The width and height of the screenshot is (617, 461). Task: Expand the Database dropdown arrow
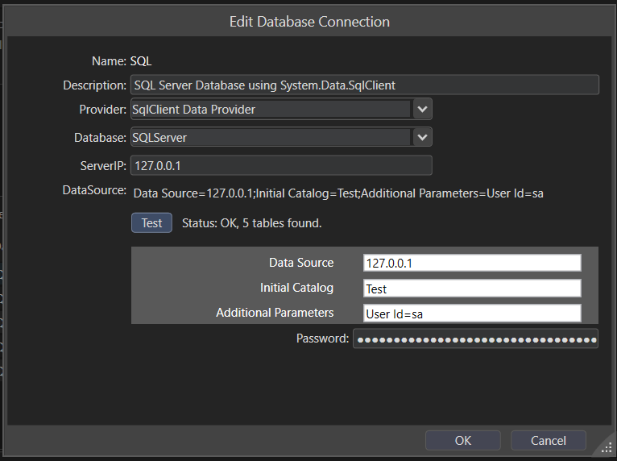(422, 137)
